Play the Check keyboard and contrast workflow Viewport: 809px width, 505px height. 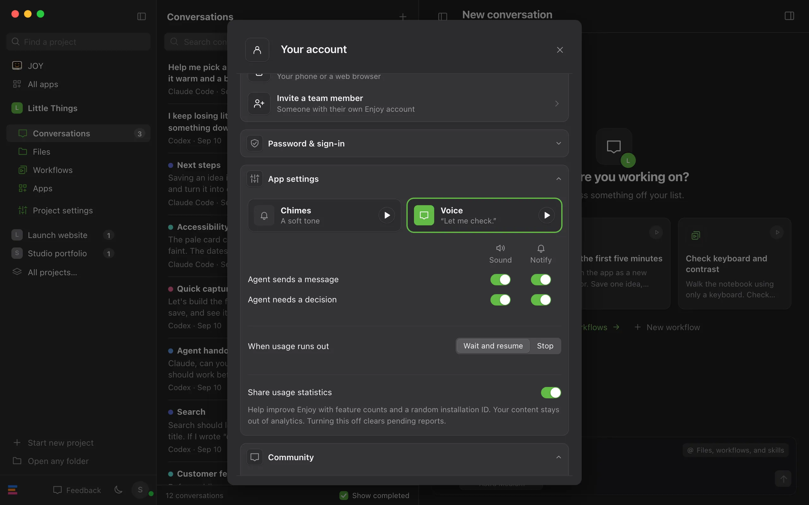coord(777,232)
